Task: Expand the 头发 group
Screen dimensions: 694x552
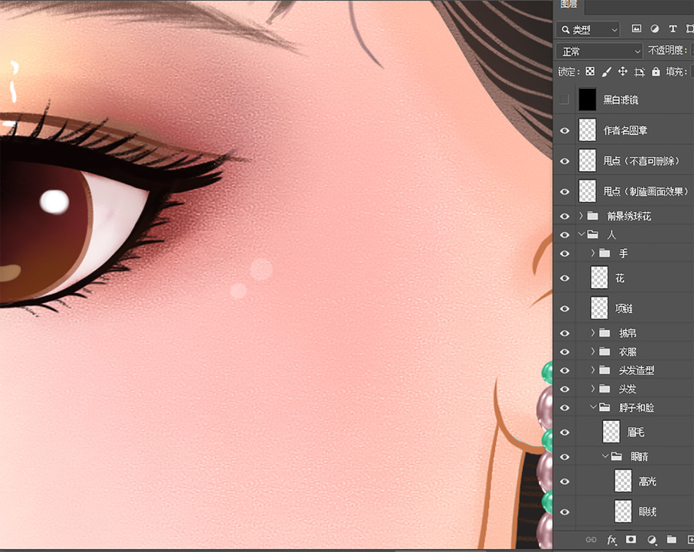Action: pos(593,389)
